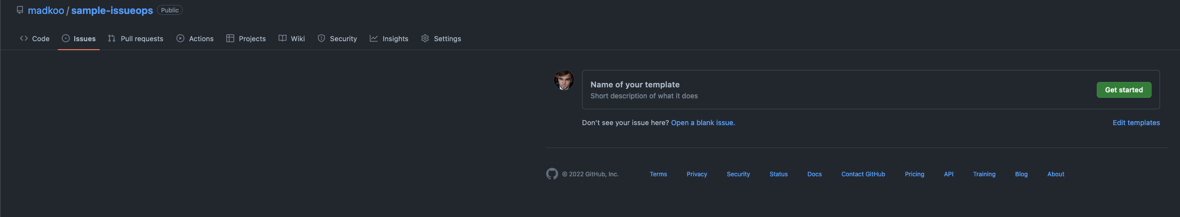Open the Wiki tab
The height and width of the screenshot is (217, 1180).
click(292, 39)
